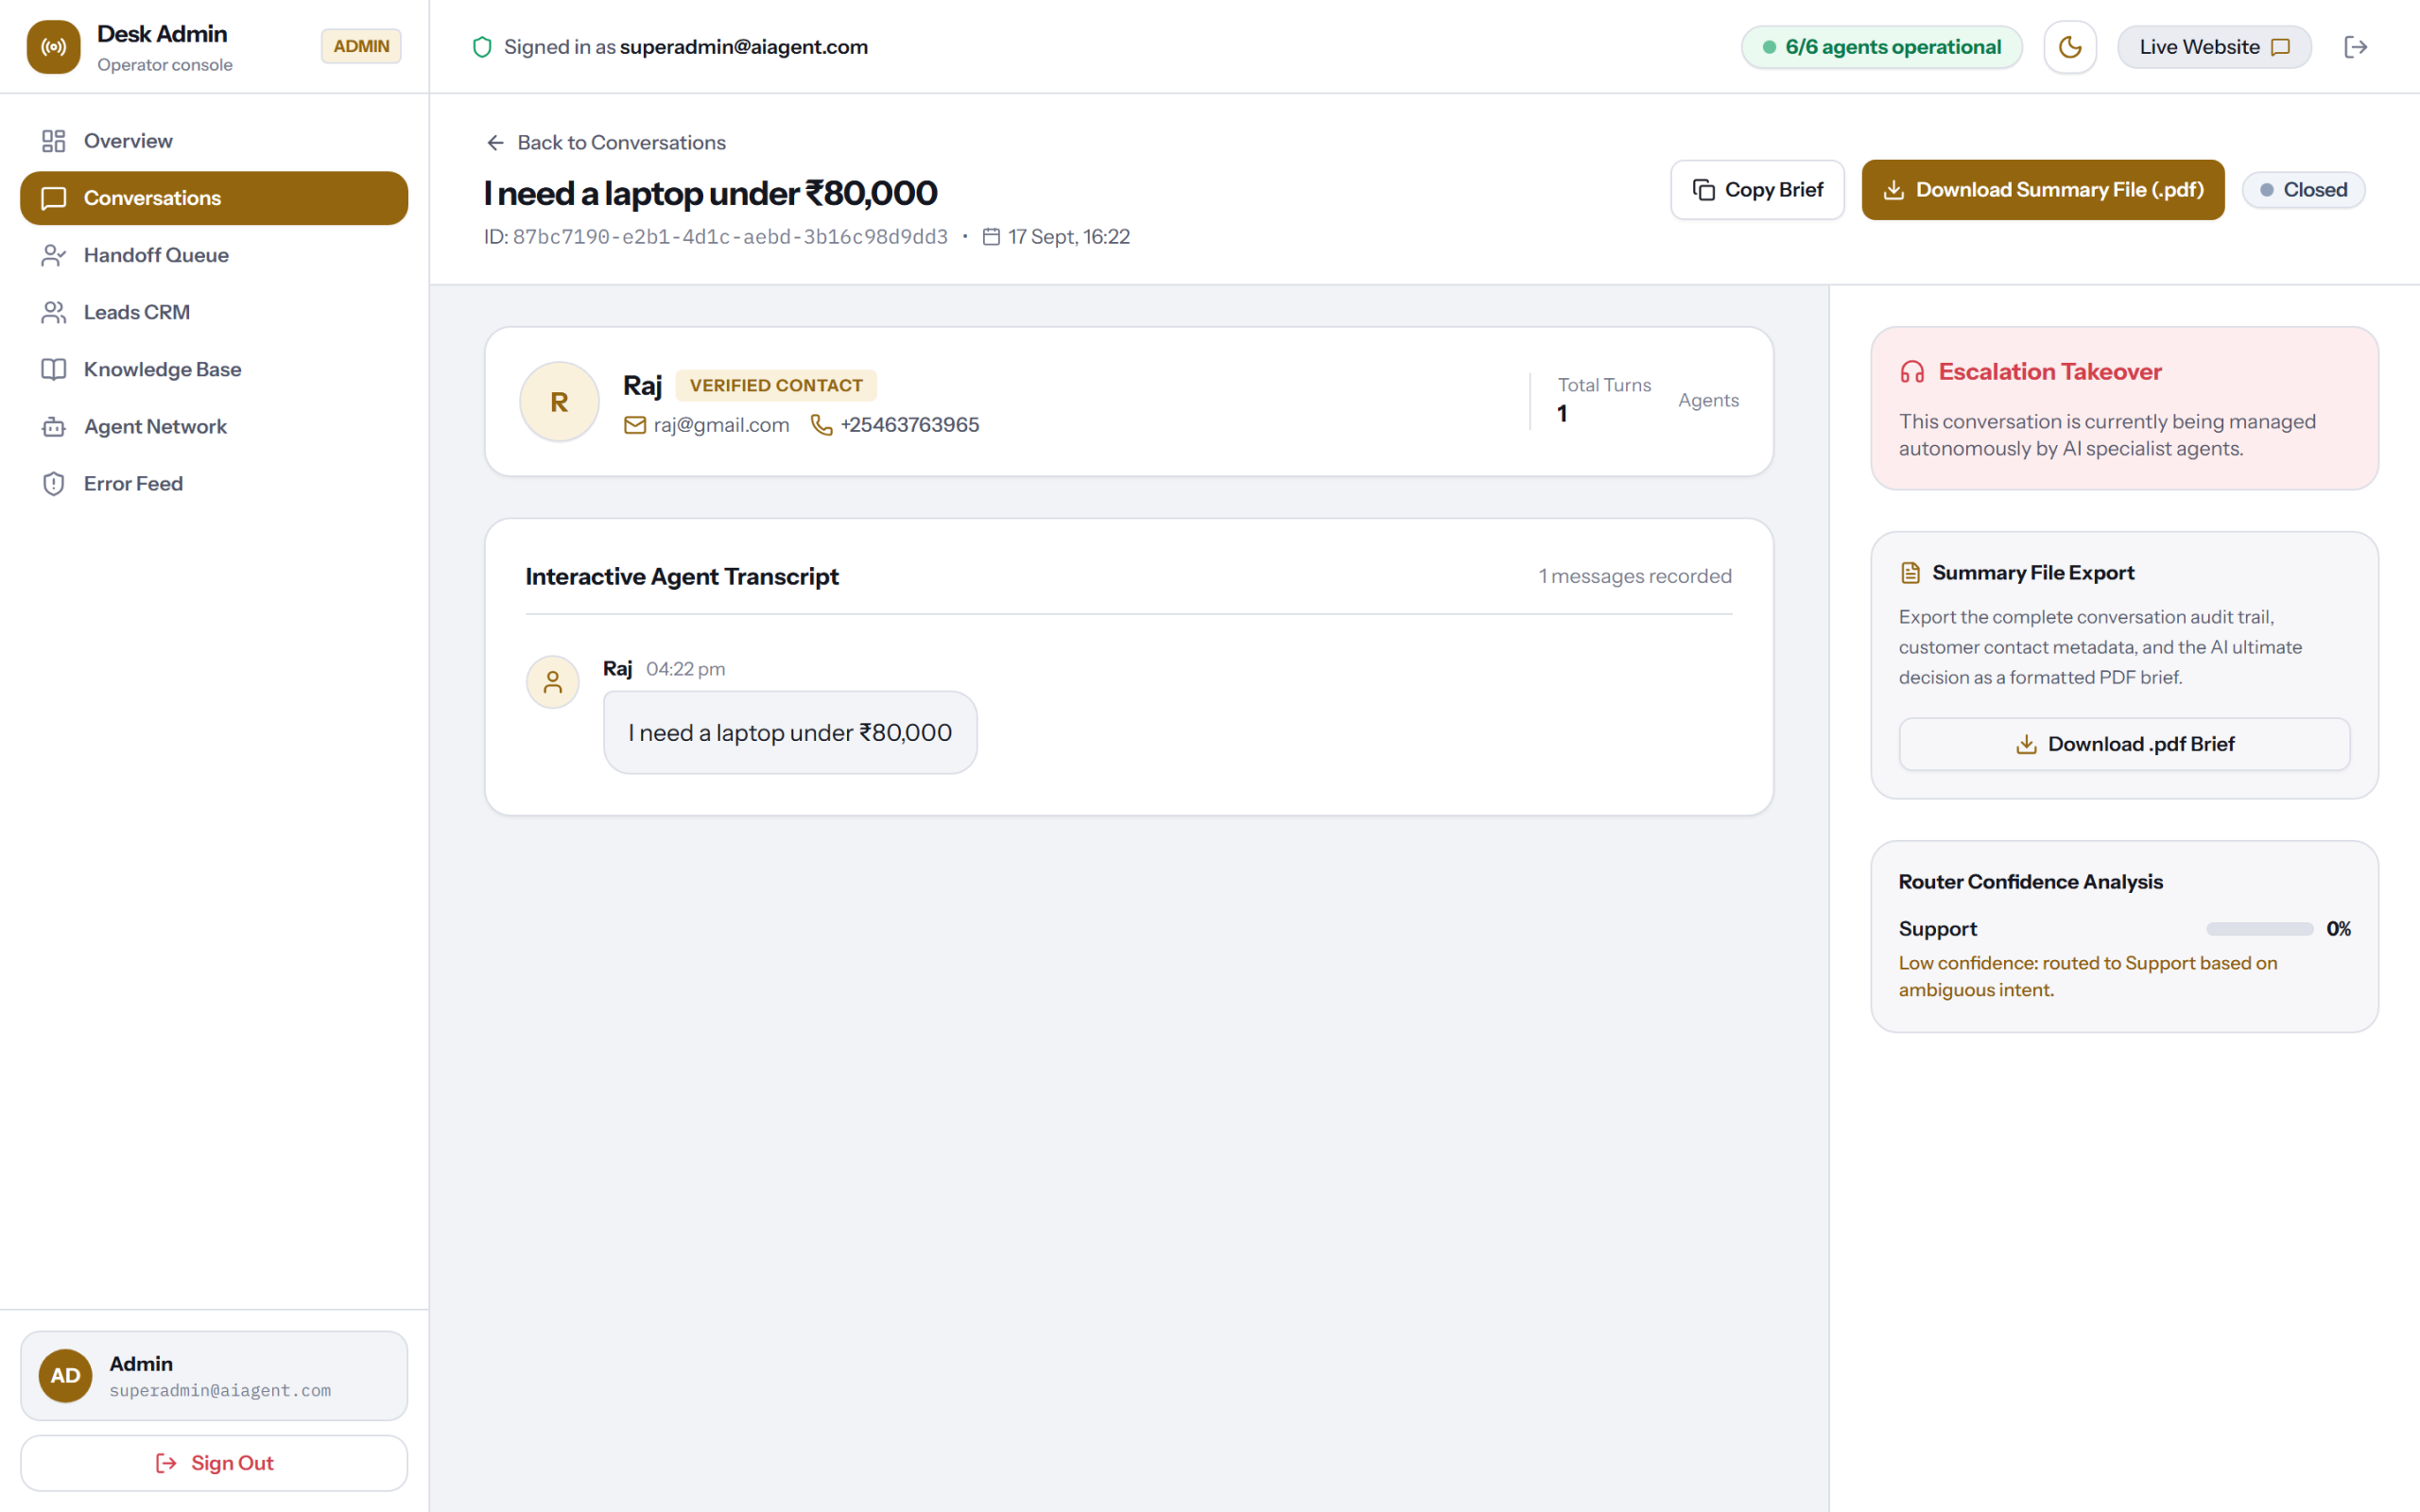Click the Escalation Takeover heading
Image resolution: width=2420 pixels, height=1512 pixels.
click(2050, 372)
